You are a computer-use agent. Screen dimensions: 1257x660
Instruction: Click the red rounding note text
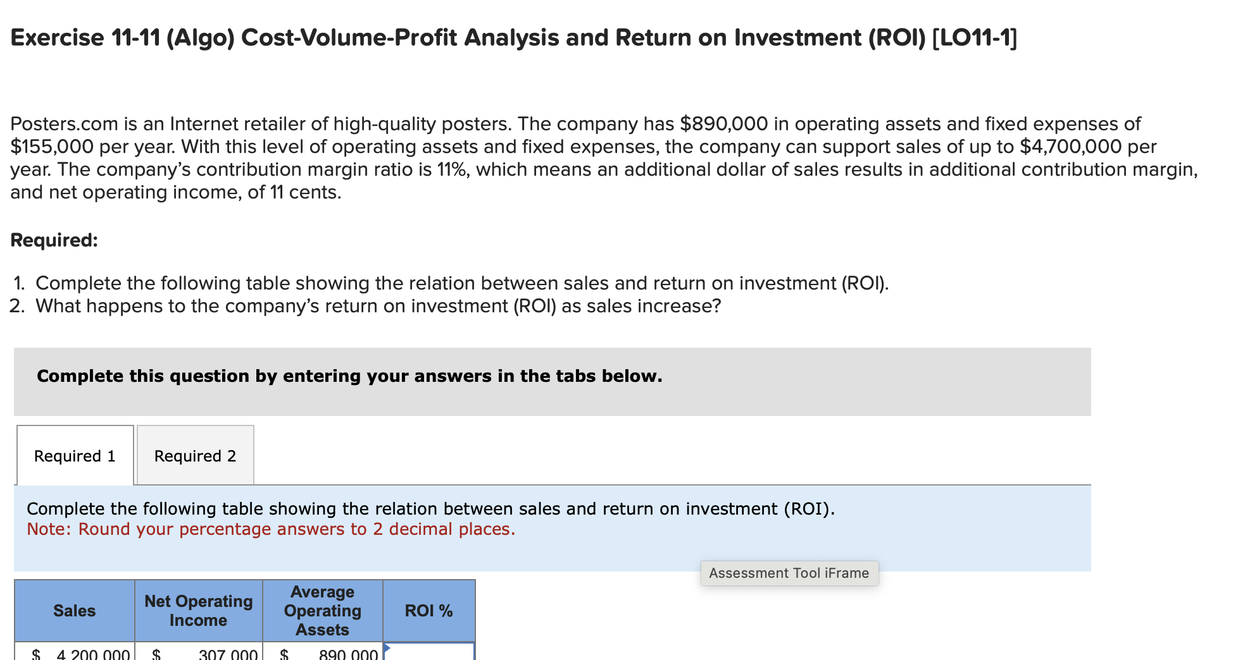coord(271,529)
